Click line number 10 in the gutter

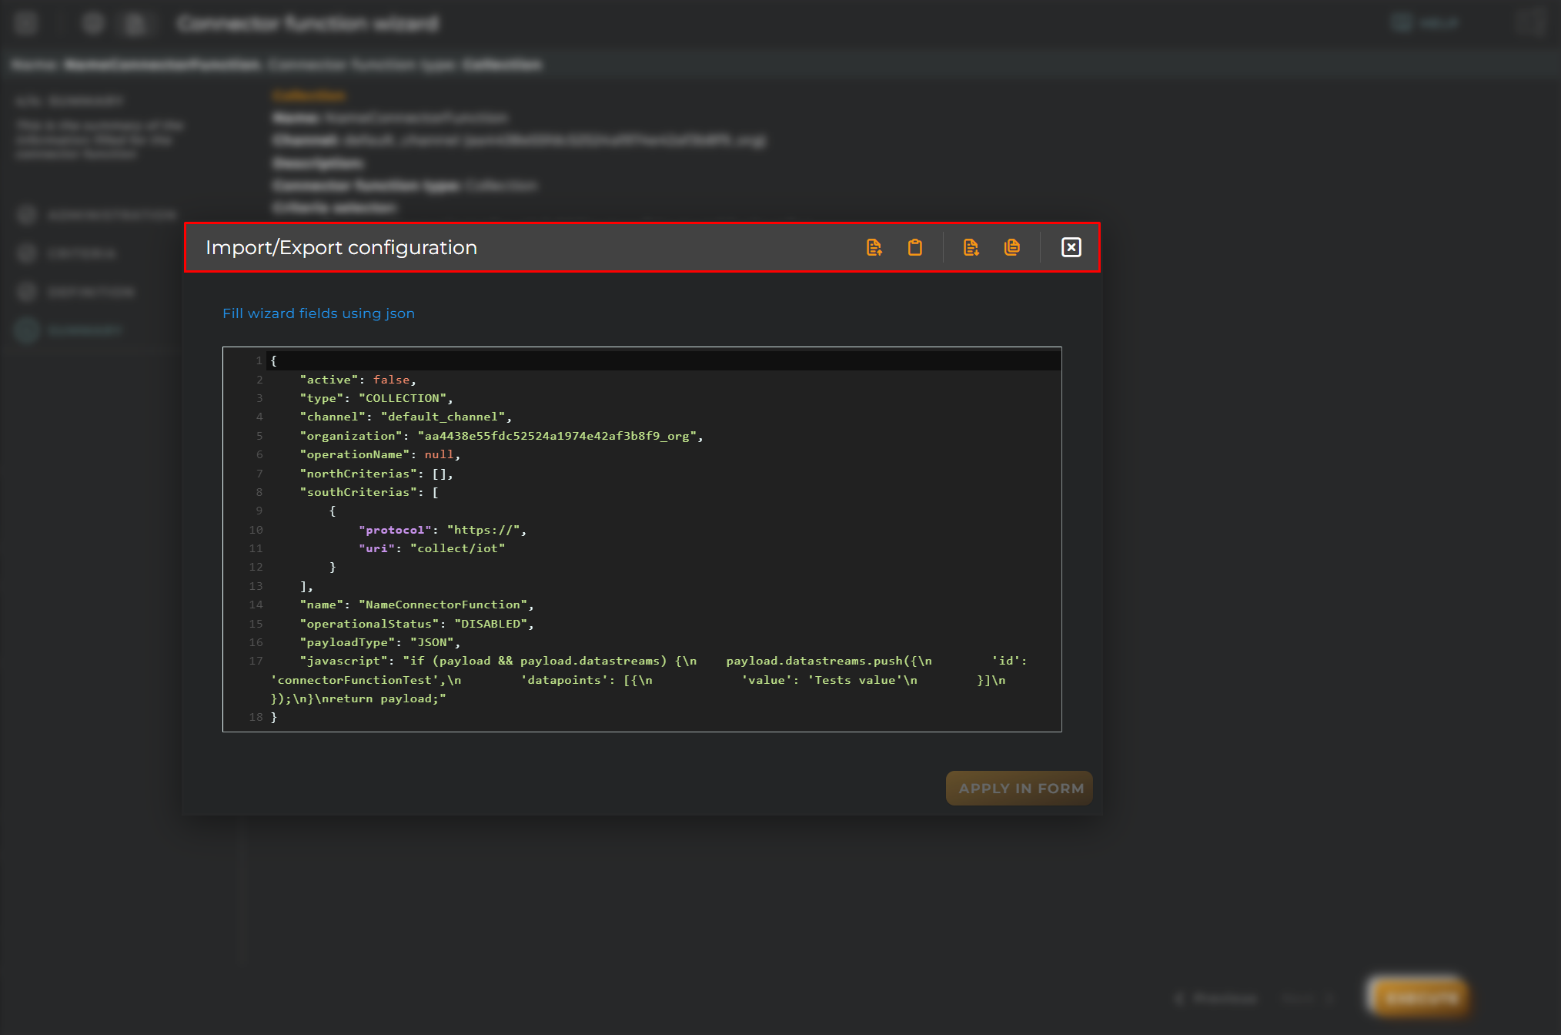pyautogui.click(x=256, y=530)
